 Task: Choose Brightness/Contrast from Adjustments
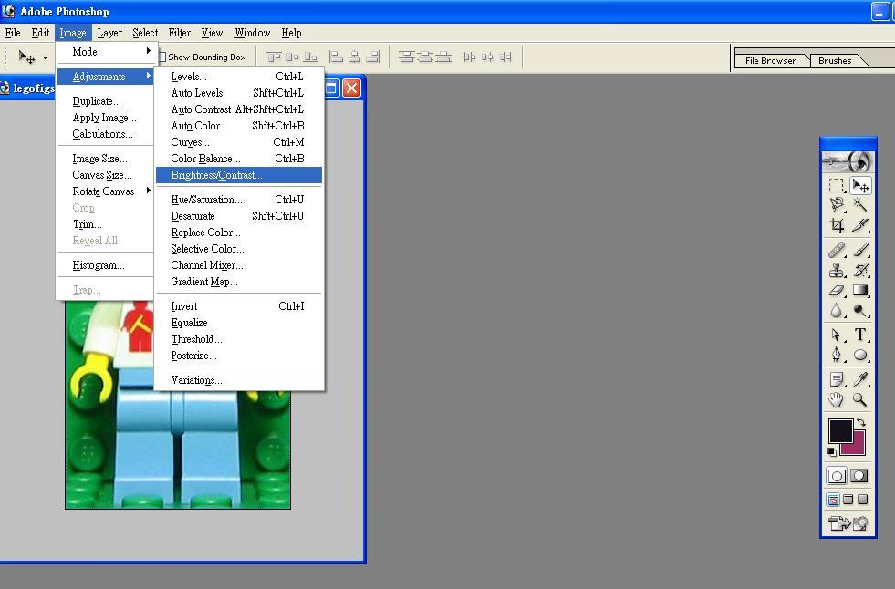[239, 175]
